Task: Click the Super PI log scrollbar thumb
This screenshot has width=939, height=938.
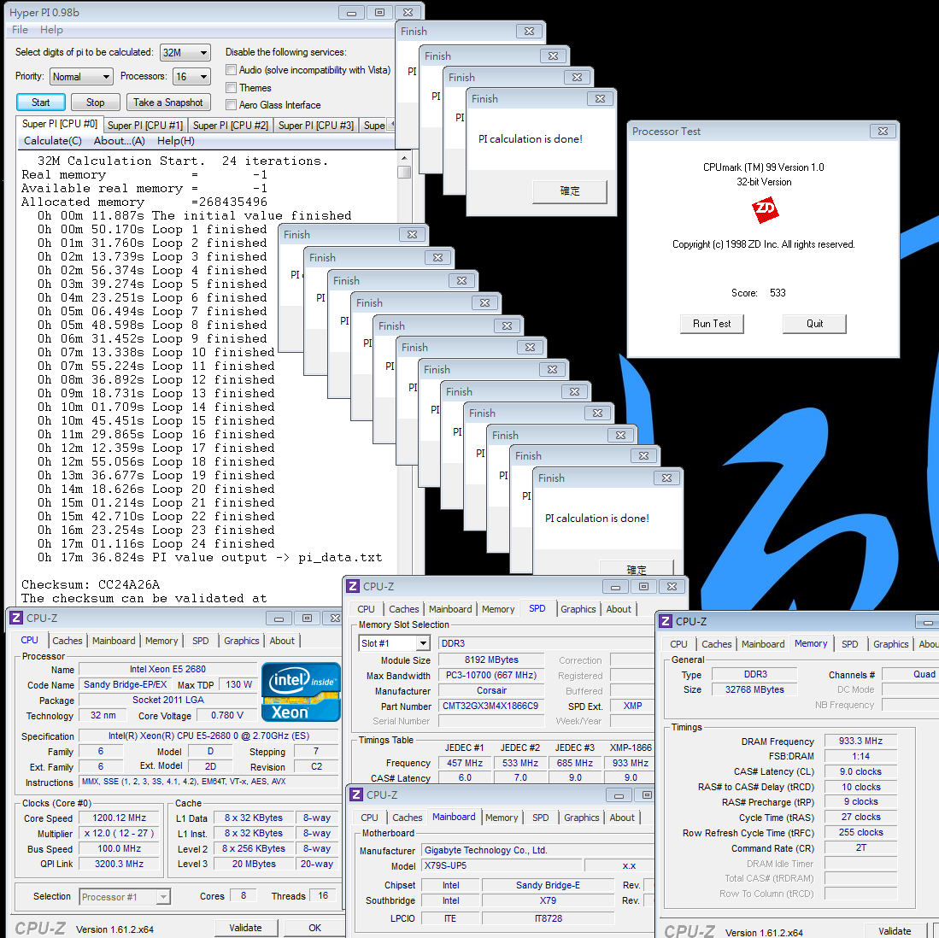Action: 404,173
